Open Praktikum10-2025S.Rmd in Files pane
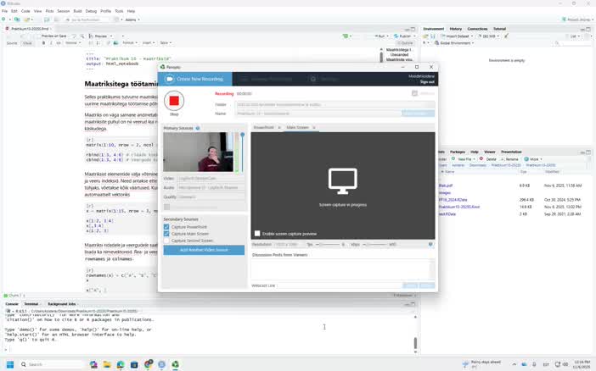Screen dimensions: 596x371 (x=459, y=207)
